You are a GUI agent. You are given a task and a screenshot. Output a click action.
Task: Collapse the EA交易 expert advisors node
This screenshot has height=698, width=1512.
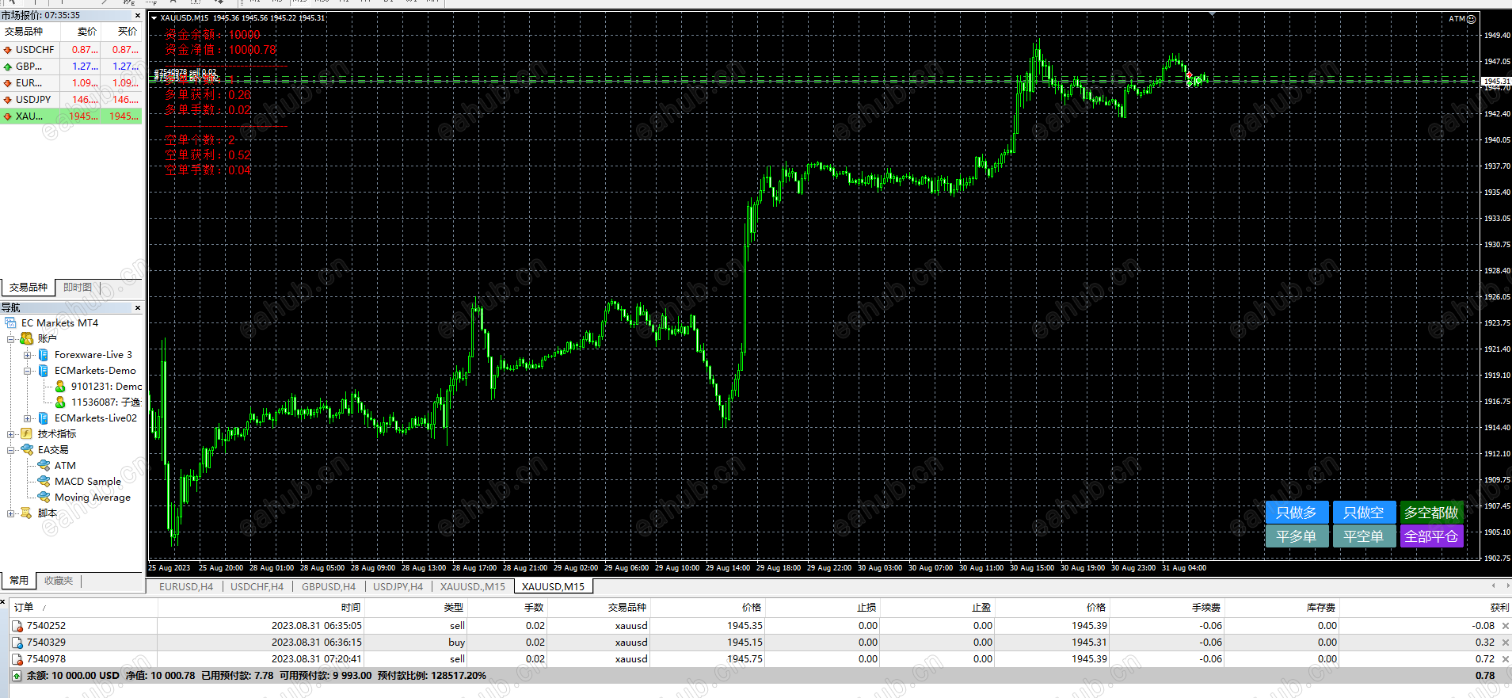(11, 450)
